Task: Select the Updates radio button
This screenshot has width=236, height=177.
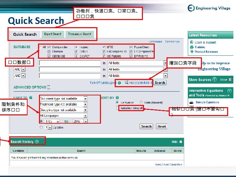Action: coord(41,127)
